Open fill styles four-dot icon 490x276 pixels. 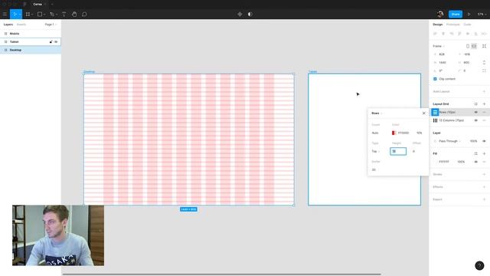pos(476,153)
